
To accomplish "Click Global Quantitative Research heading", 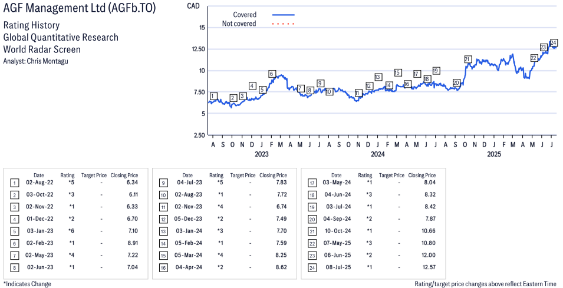I will 61,37.
